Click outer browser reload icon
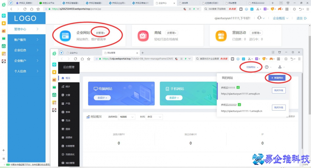 point(25,9)
